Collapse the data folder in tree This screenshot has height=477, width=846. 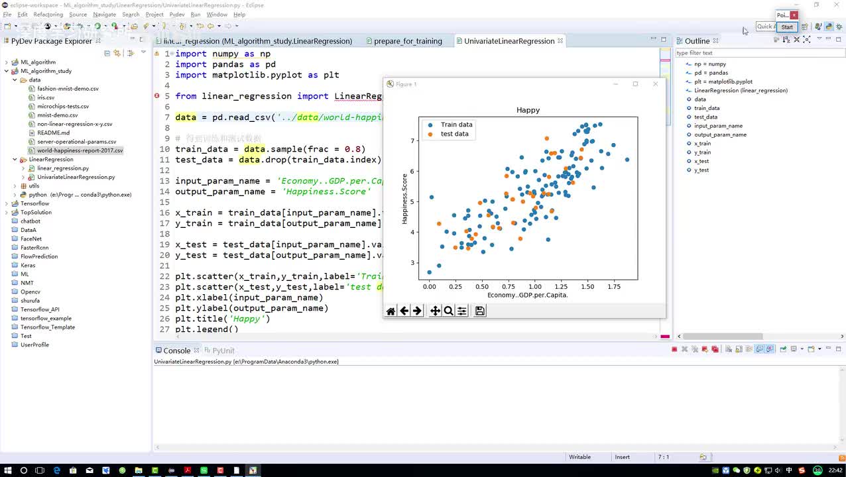point(15,80)
